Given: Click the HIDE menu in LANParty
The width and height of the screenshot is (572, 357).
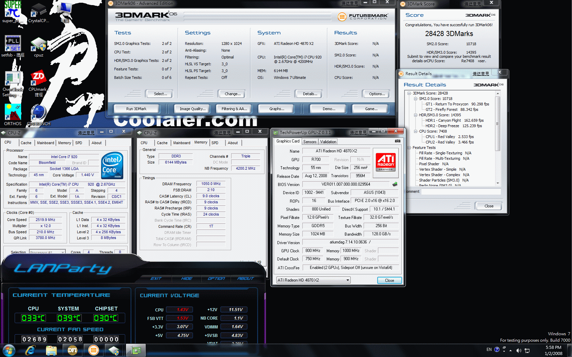Looking at the screenshot, I should (187, 278).
